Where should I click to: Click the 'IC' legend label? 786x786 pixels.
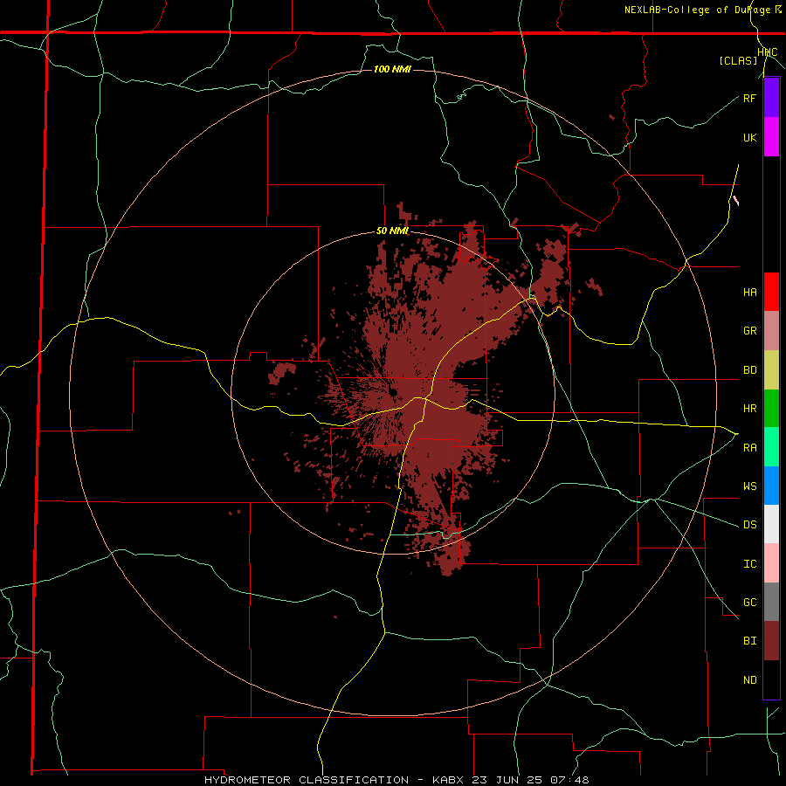coord(749,564)
